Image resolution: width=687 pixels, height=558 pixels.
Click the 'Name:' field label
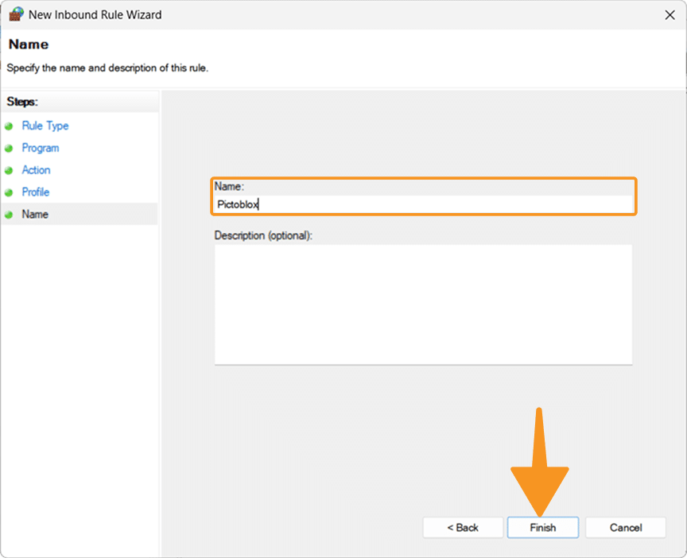[229, 187]
